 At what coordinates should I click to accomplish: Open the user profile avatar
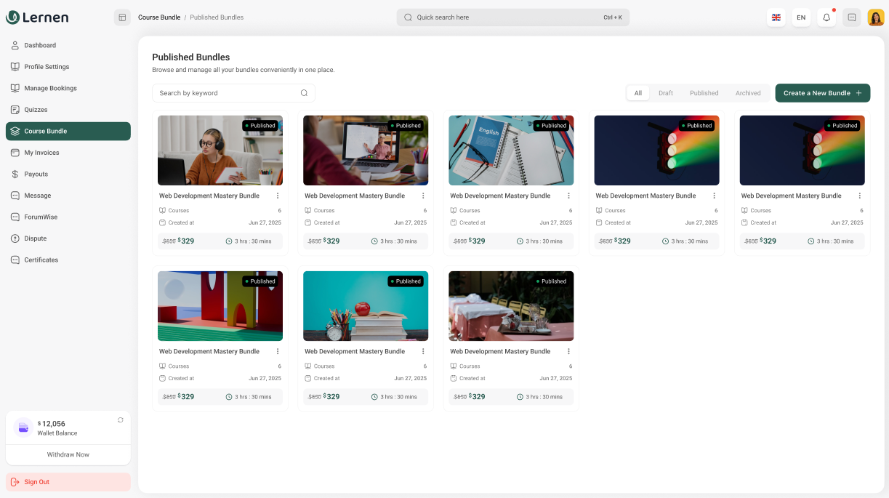click(x=876, y=17)
